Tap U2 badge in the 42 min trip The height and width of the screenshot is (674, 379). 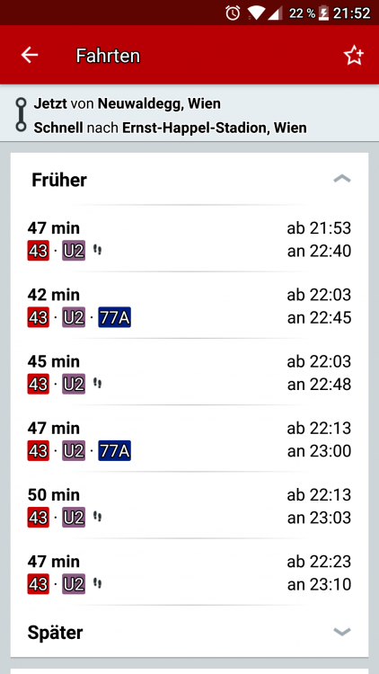[74, 317]
